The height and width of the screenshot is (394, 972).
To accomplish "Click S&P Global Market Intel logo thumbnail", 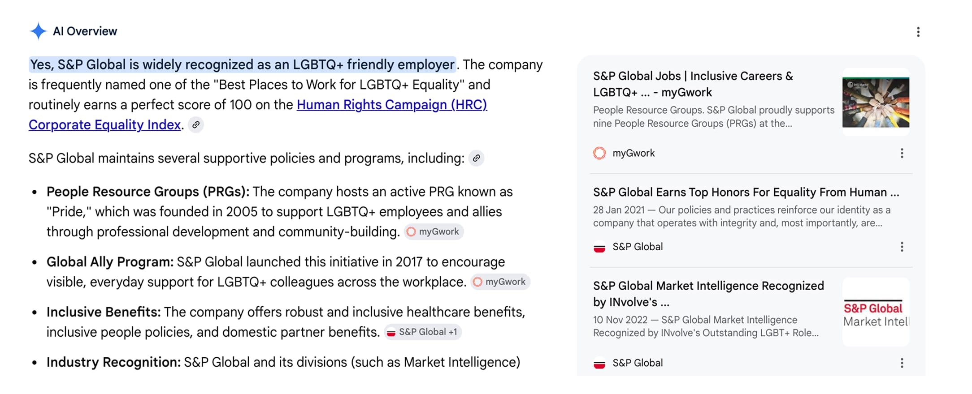I will [x=876, y=312].
